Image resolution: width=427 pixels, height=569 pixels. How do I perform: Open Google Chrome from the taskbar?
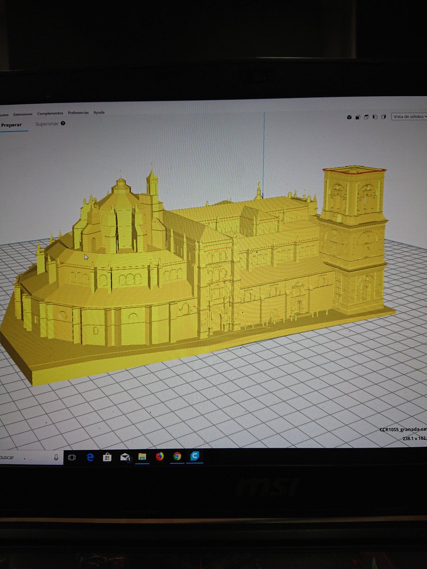[x=177, y=456]
